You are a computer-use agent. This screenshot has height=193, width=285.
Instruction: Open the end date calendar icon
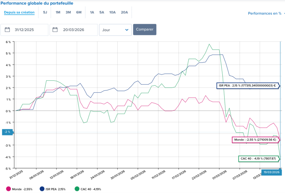coord(55,30)
